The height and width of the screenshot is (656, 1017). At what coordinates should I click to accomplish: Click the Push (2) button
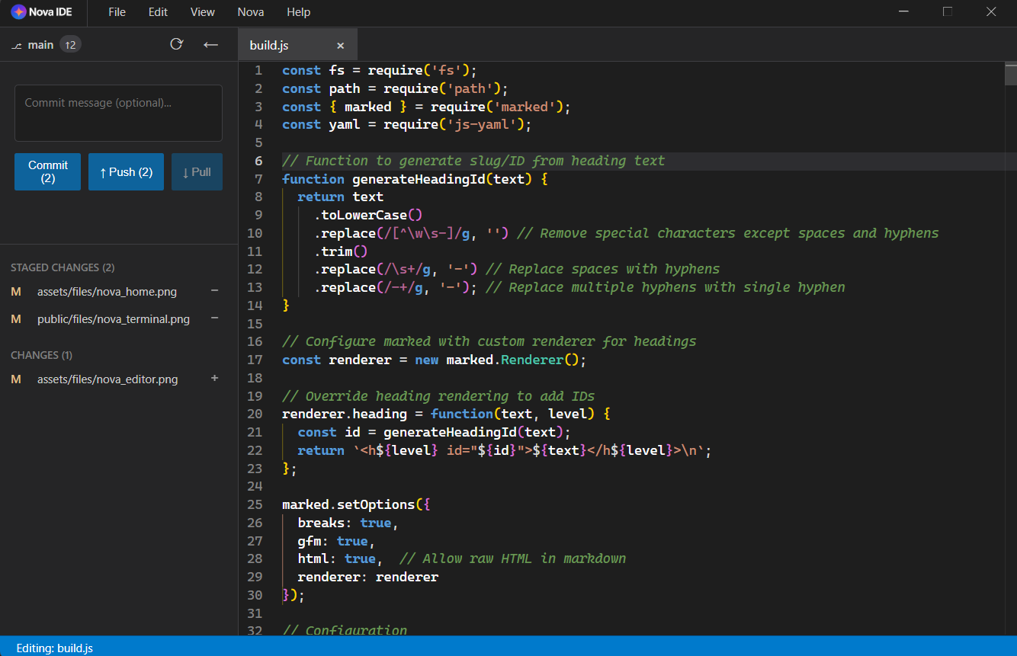126,171
